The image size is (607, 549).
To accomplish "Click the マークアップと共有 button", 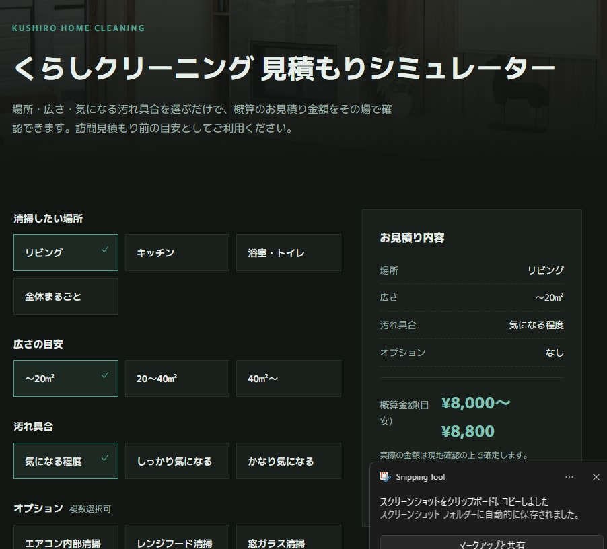I will click(492, 543).
